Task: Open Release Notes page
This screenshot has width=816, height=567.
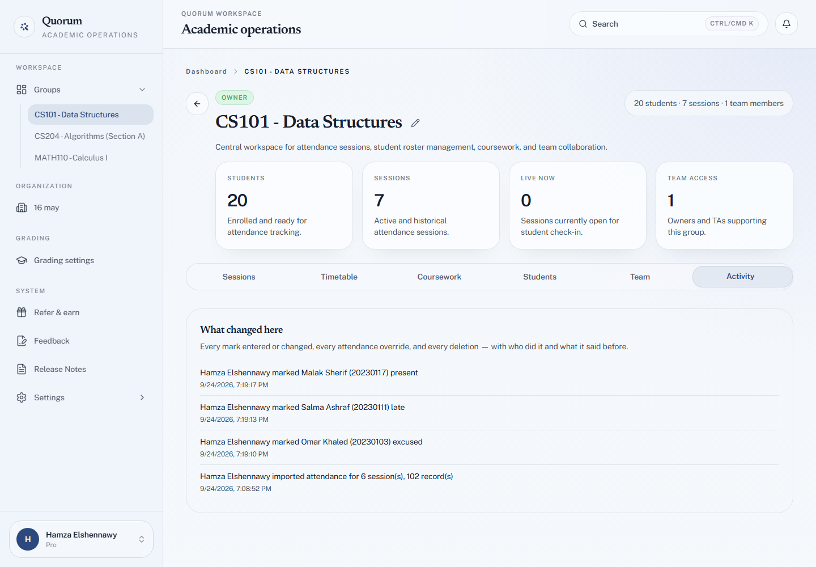Action: pos(81,369)
